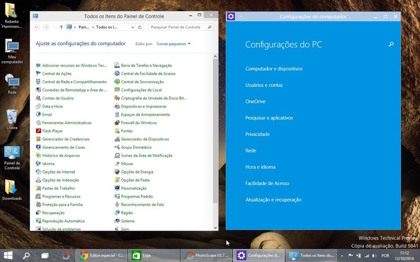The height and width of the screenshot is (262, 420).
Task: Click the Proteção para a Família icon
Action: click(38, 204)
